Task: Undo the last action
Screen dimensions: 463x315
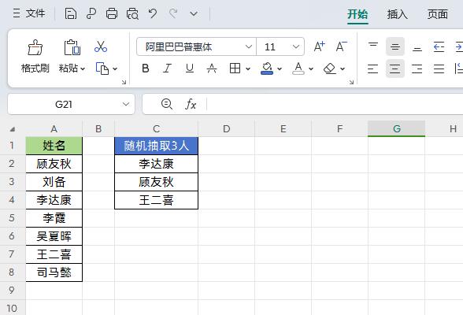Action: (x=153, y=13)
